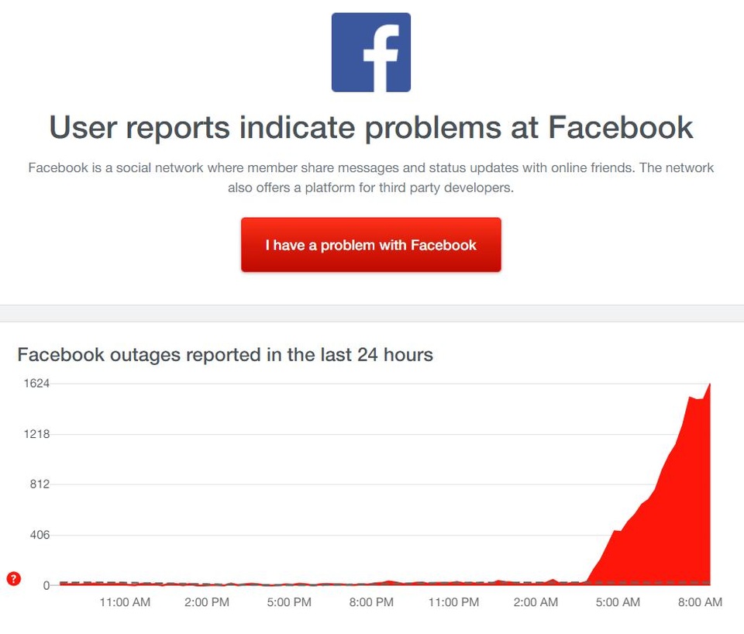744x634 pixels.
Task: Click the 406 y-axis value
Action: coord(40,535)
